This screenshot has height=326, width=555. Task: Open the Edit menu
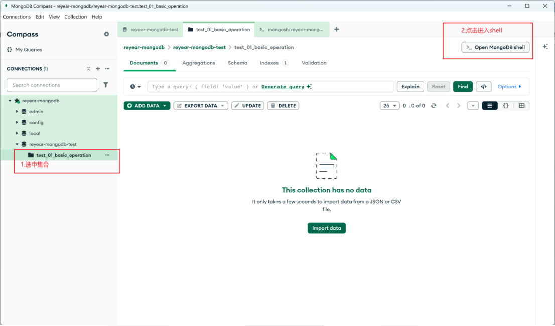coord(40,17)
